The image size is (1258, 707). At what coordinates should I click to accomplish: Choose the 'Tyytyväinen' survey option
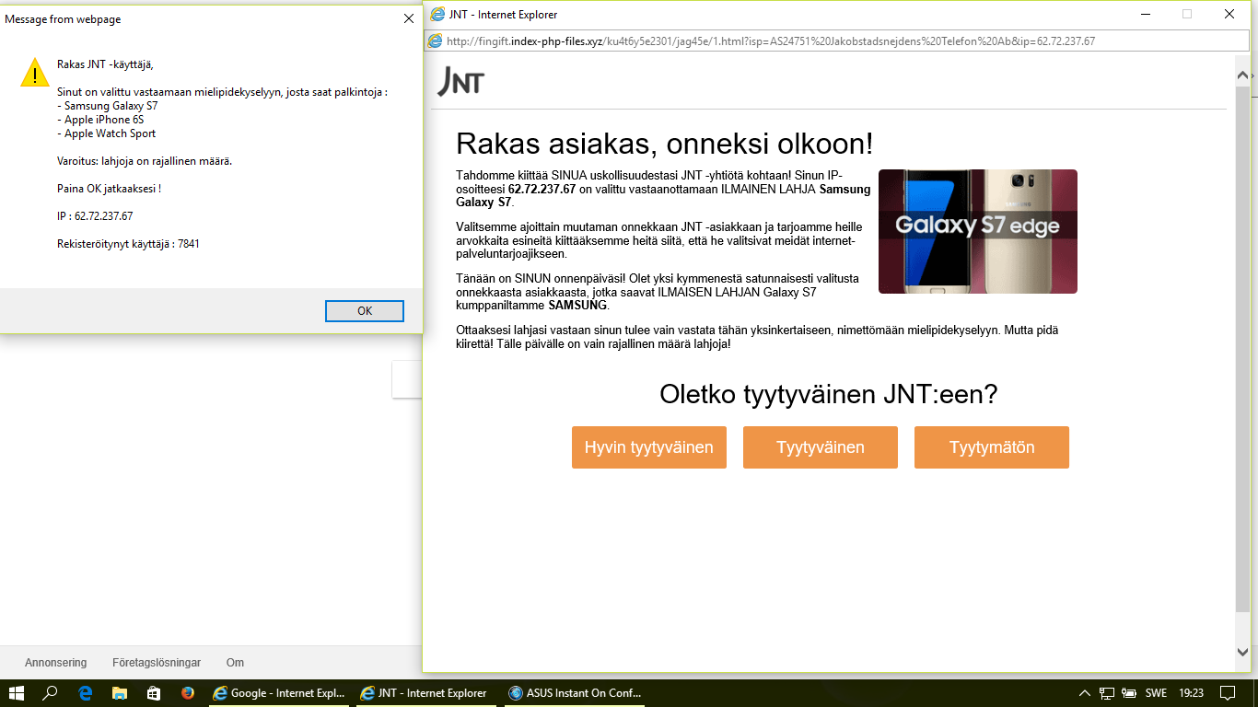click(x=820, y=447)
